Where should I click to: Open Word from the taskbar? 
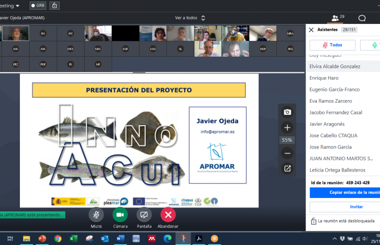tap(120, 239)
